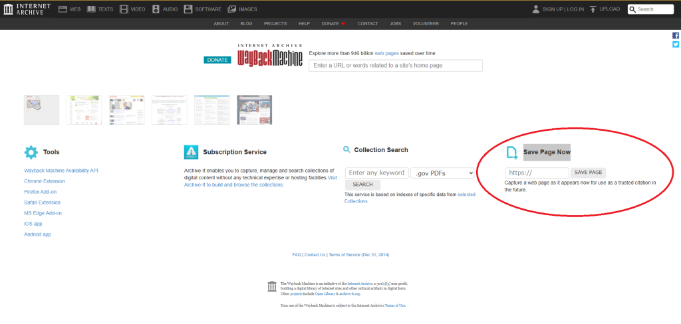
Task: Open Wayback Machine Availability API link
Action: pyautogui.click(x=61, y=171)
